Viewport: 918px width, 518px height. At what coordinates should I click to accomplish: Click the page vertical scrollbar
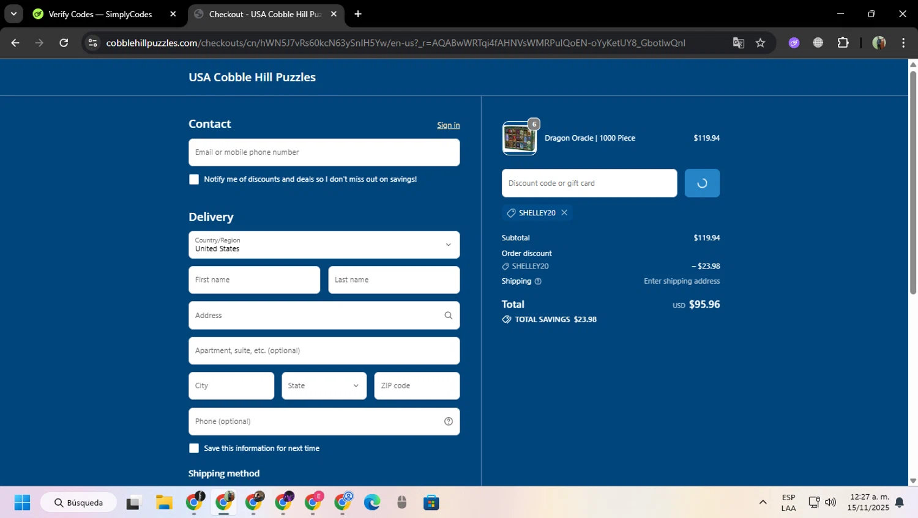[x=913, y=182]
